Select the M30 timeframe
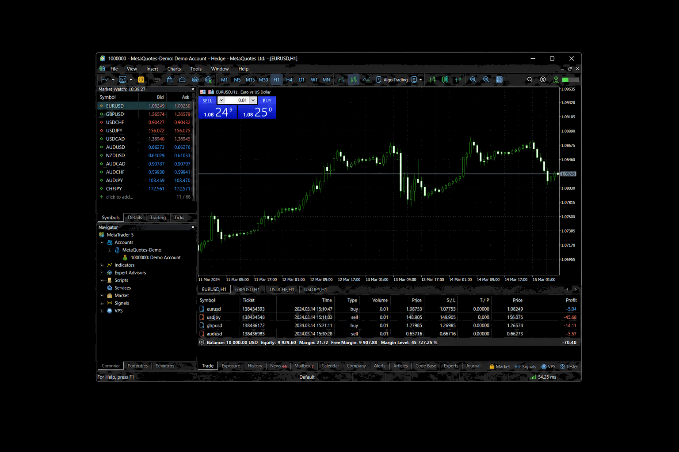 coord(263,80)
